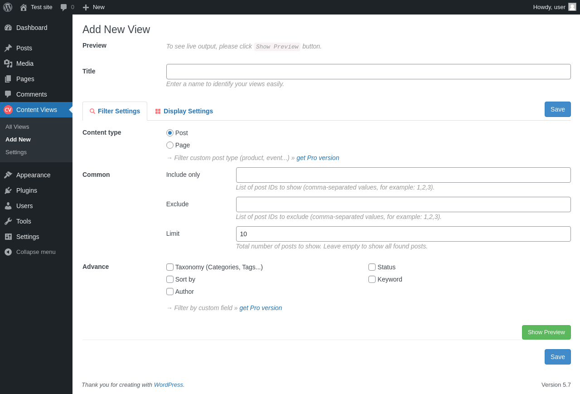Click the WordPress logo icon

click(x=8, y=7)
